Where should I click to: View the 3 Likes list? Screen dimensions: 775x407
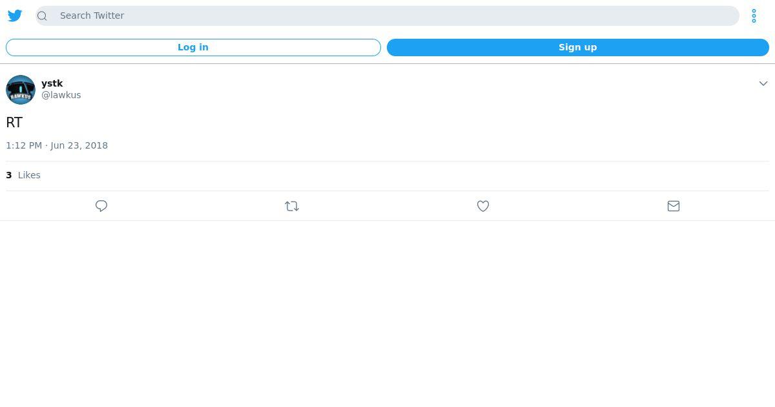(x=23, y=175)
